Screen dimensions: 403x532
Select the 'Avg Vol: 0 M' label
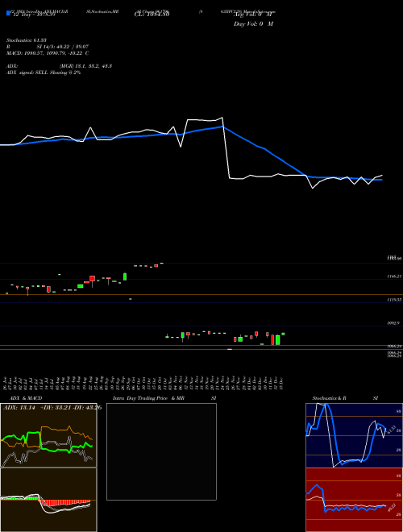point(253,15)
